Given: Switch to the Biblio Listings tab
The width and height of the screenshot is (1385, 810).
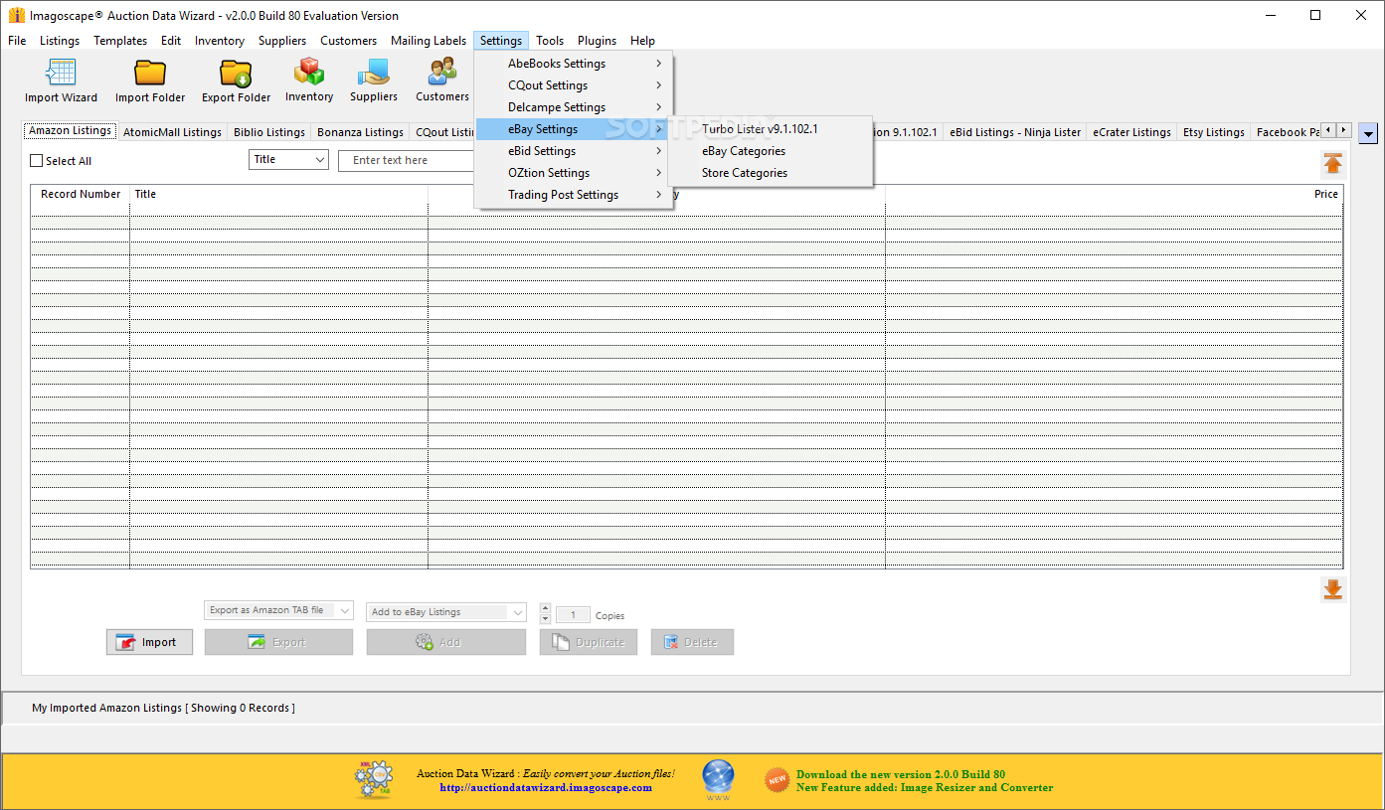Looking at the screenshot, I should click(x=269, y=132).
